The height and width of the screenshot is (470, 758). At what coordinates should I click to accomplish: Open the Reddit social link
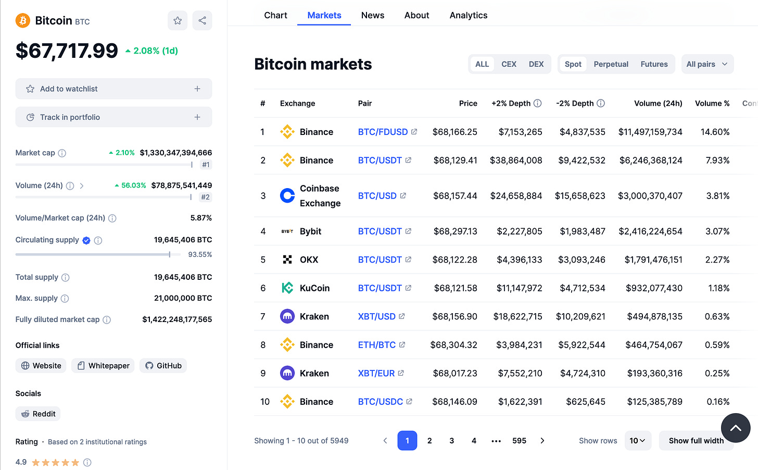point(38,414)
